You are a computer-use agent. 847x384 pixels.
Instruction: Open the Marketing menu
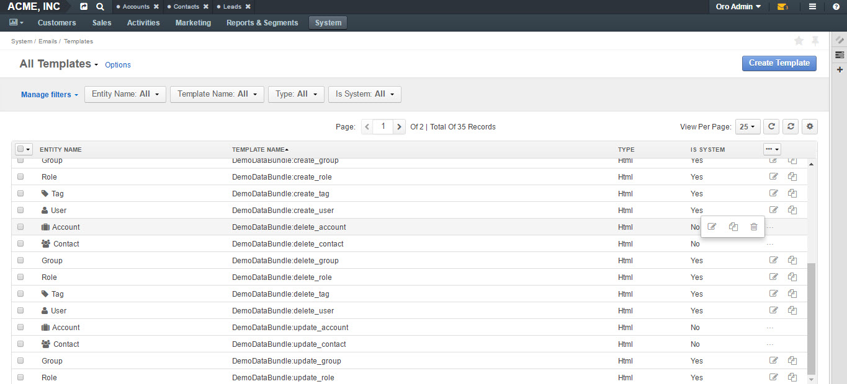193,23
